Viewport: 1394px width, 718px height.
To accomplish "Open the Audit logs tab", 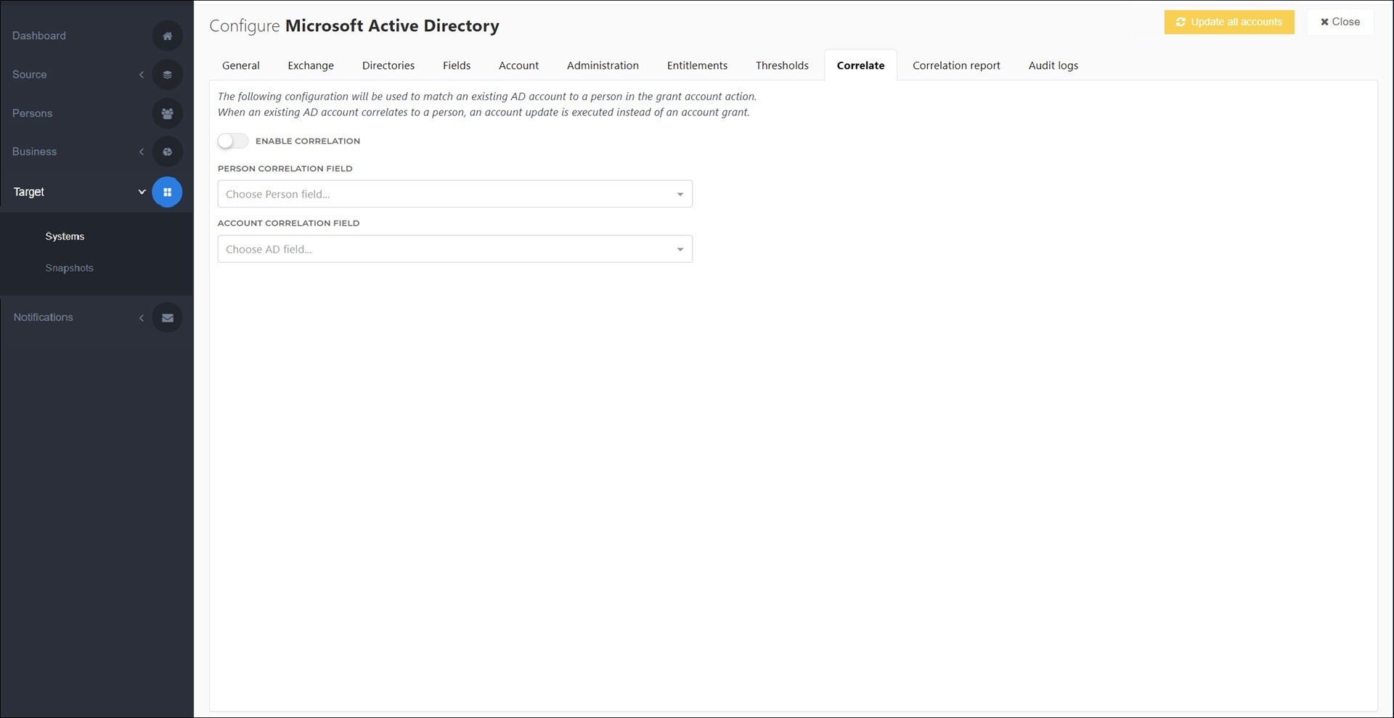I will 1053,65.
